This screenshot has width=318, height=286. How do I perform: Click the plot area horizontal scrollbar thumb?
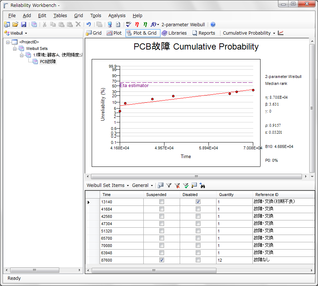point(196,176)
